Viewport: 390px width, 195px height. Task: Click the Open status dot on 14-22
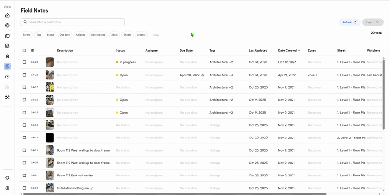[x=117, y=75]
